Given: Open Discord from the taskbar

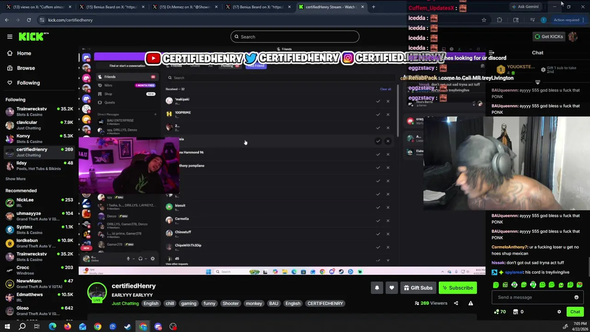Looking at the screenshot, I should [158, 326].
